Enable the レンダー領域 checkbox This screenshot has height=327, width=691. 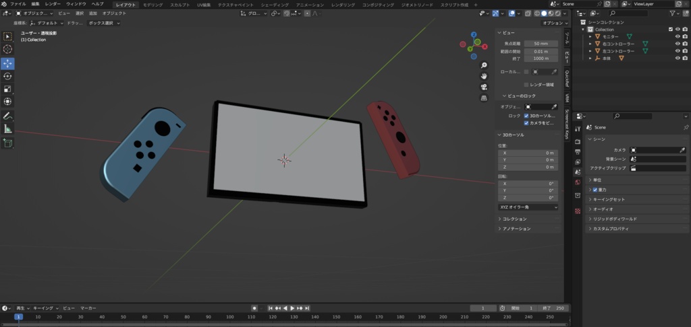point(526,85)
